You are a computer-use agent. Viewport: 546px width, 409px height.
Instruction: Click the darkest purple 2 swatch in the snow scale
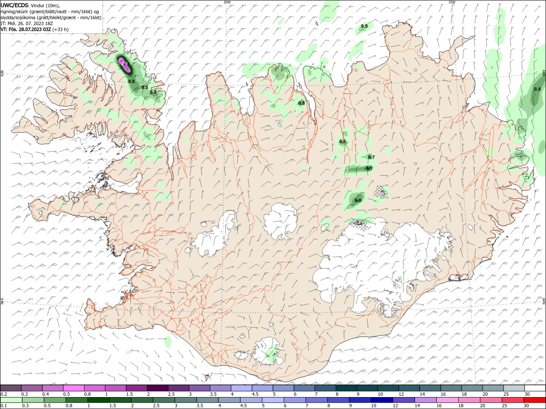158,388
